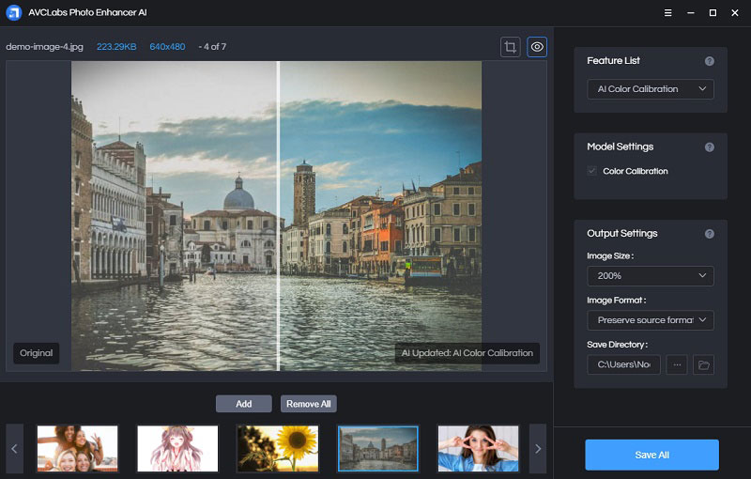Click the 223.29KB file size text

coord(116,47)
